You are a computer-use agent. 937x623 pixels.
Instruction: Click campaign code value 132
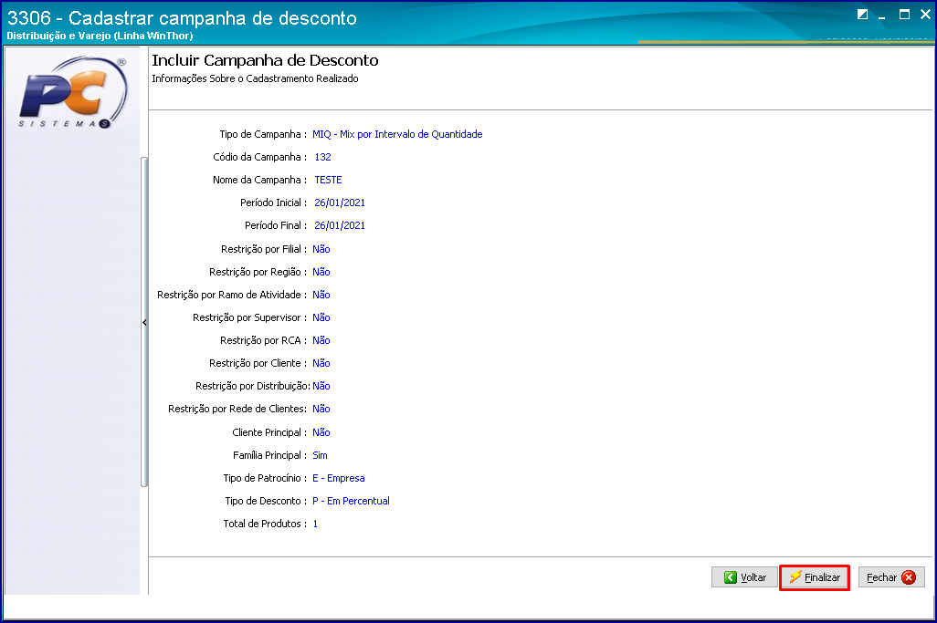coord(322,157)
